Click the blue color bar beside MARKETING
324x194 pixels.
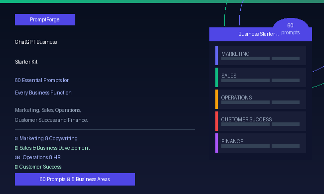216,55
